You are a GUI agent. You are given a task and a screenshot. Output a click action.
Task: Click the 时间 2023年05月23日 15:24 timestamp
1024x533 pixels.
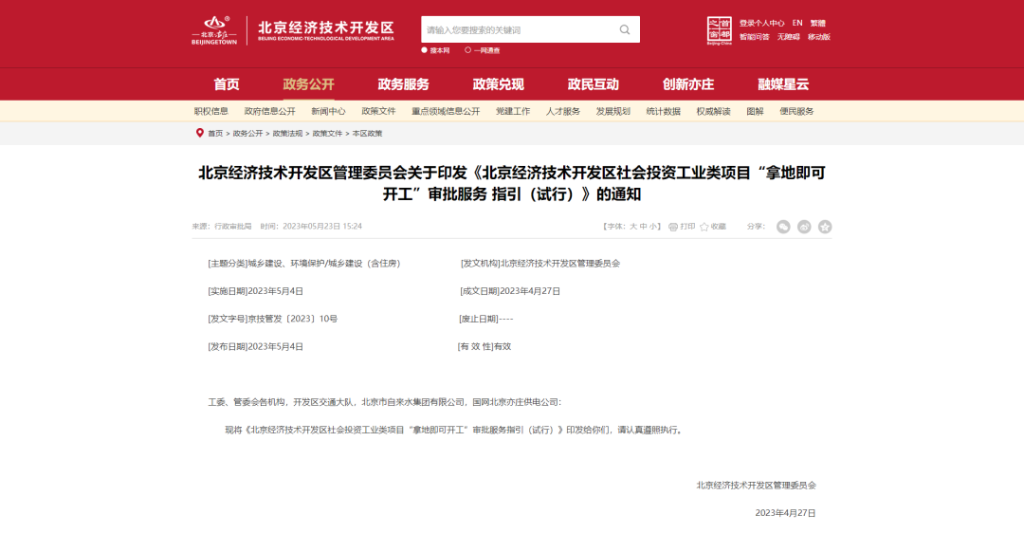pyautogui.click(x=311, y=227)
